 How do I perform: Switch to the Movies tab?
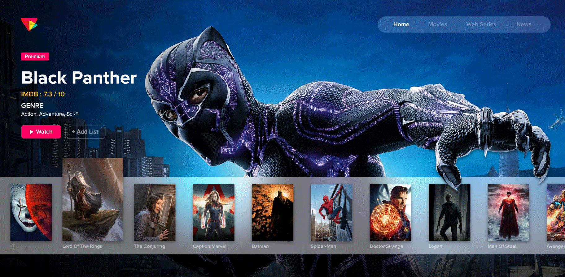[x=437, y=24]
